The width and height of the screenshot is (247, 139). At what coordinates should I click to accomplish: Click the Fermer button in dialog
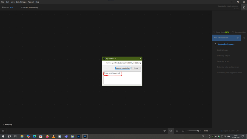point(136,68)
